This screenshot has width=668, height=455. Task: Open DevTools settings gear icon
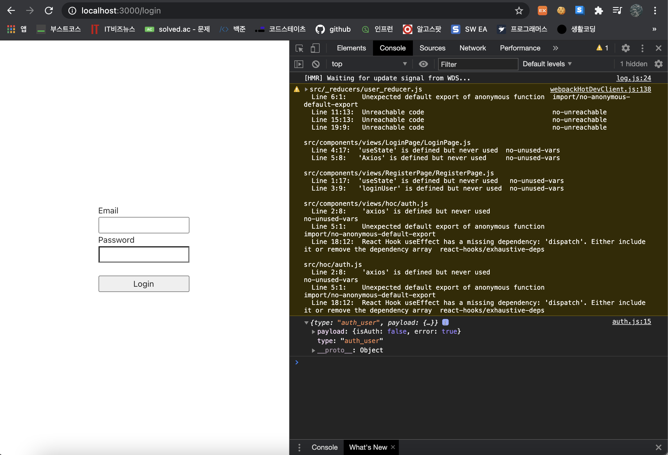tap(625, 48)
